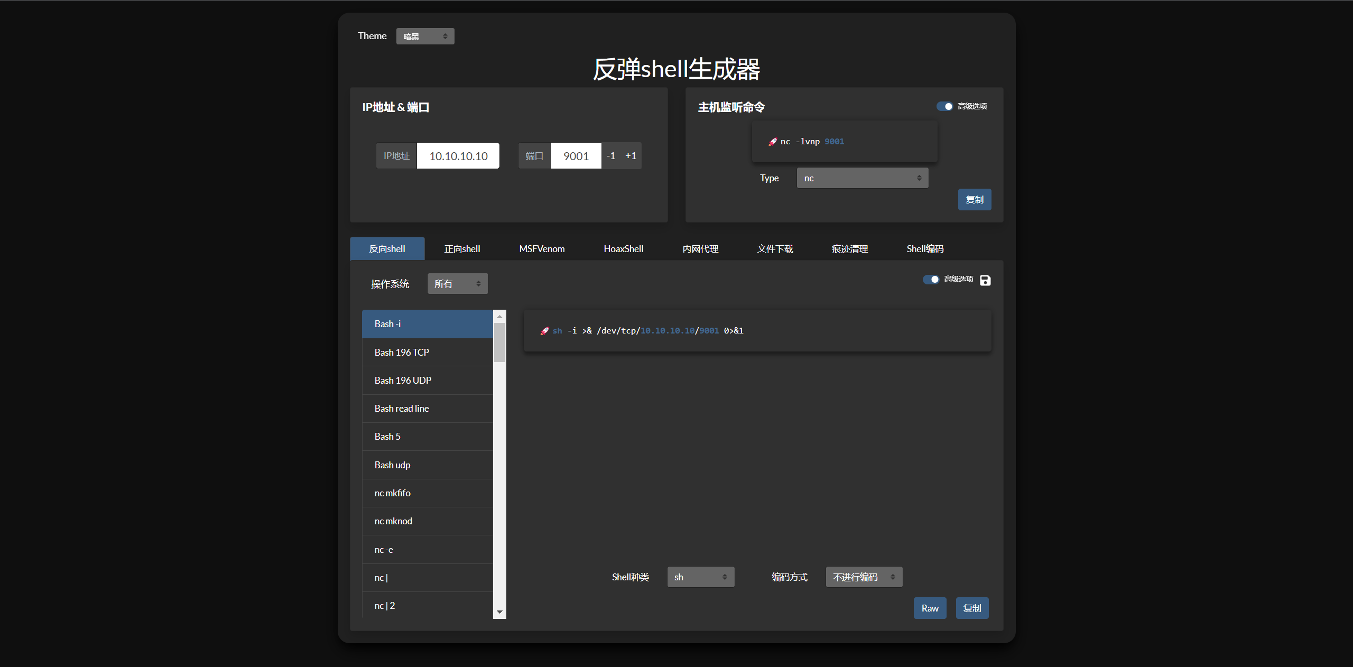This screenshot has width=1353, height=667.
Task: Increase port with the +1 button
Action: pos(631,156)
